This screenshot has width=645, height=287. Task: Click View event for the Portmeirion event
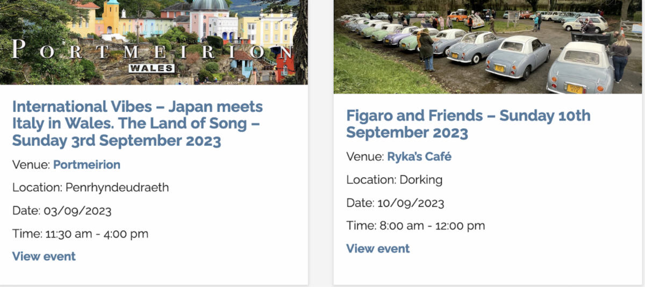44,256
